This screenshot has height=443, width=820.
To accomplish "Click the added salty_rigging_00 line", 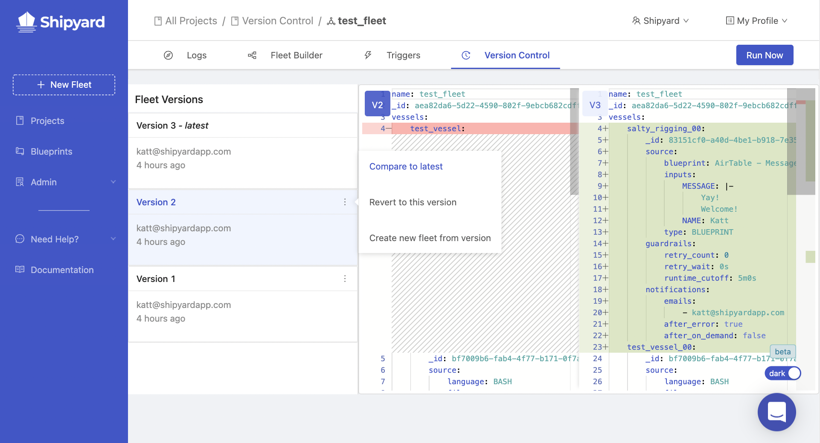I will coord(688,128).
